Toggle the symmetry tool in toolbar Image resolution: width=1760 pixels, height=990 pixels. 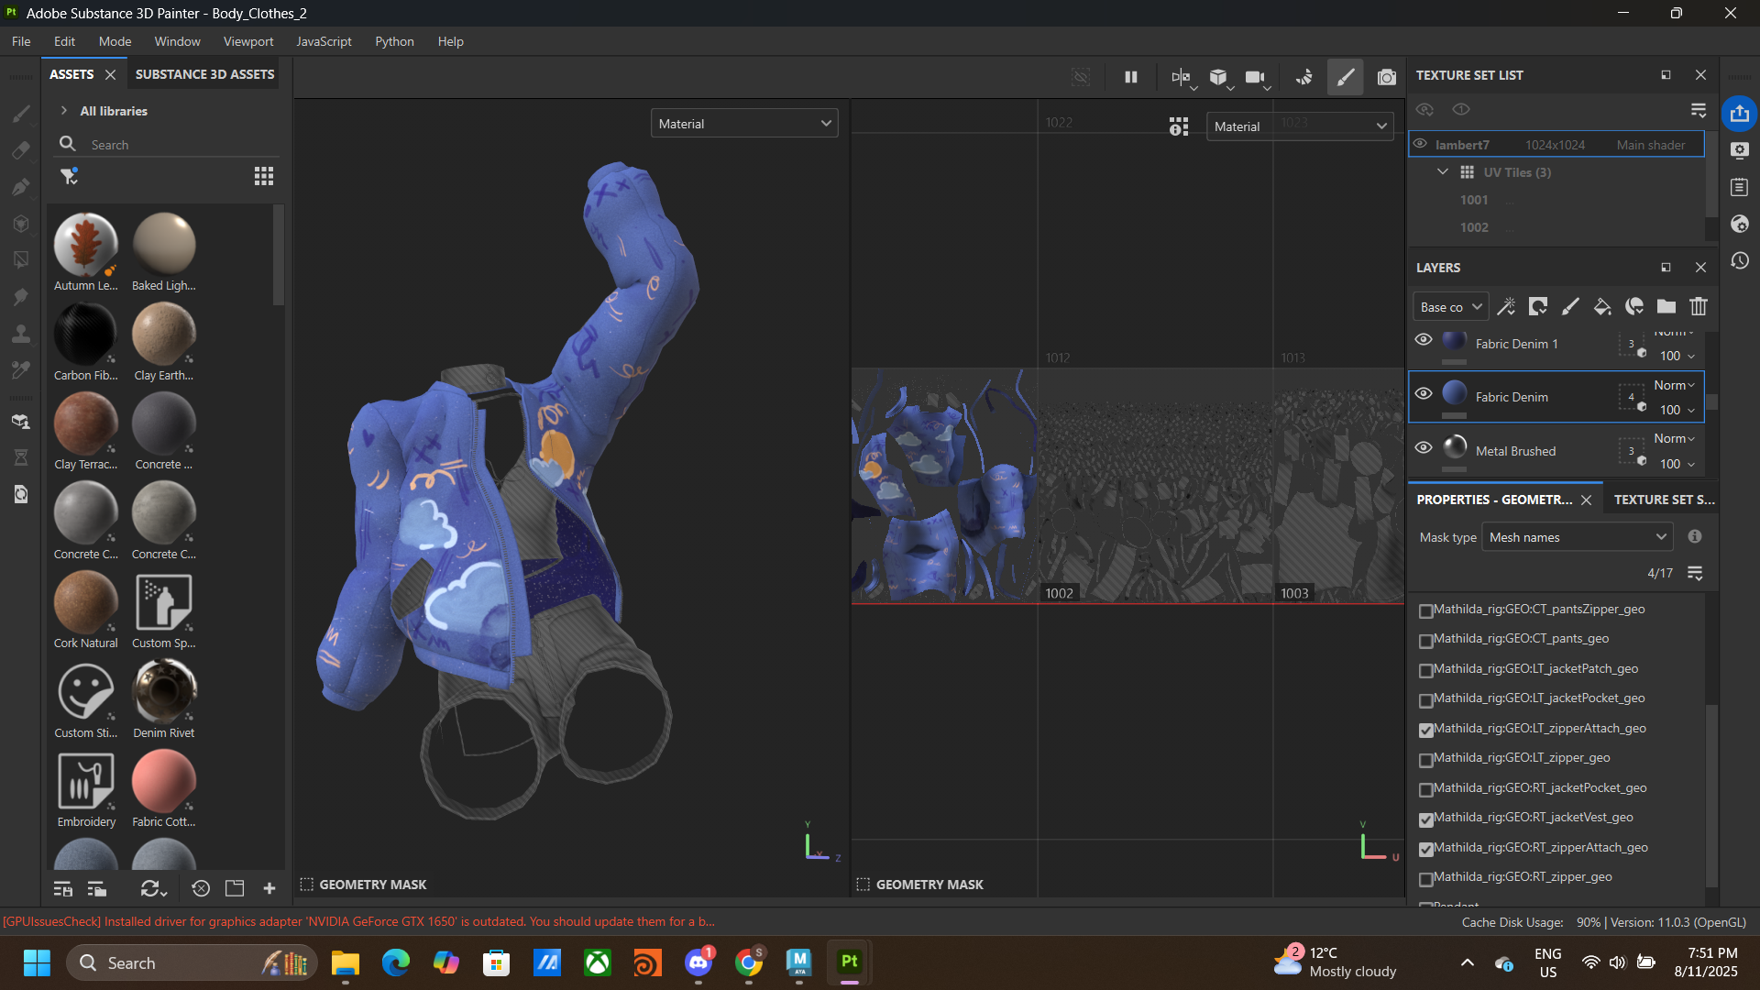1181,77
